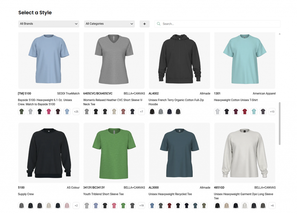Reveal the +6 colors for the 4851GD tee

(x=272, y=205)
